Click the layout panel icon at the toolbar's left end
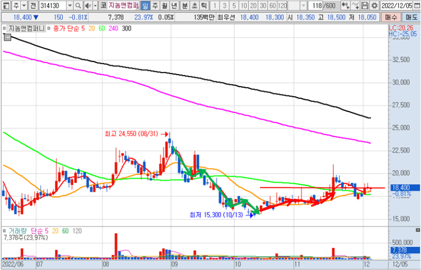 click(7, 5)
